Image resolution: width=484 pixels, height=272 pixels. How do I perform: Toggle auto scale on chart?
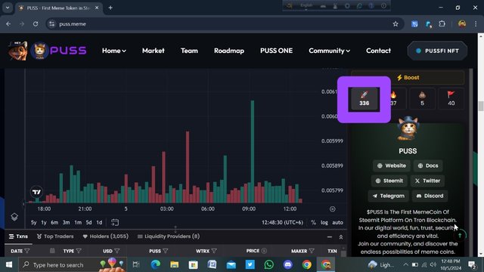338,222
